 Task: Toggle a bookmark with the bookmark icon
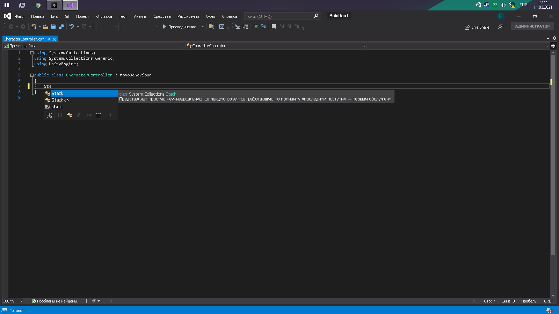tap(274, 27)
